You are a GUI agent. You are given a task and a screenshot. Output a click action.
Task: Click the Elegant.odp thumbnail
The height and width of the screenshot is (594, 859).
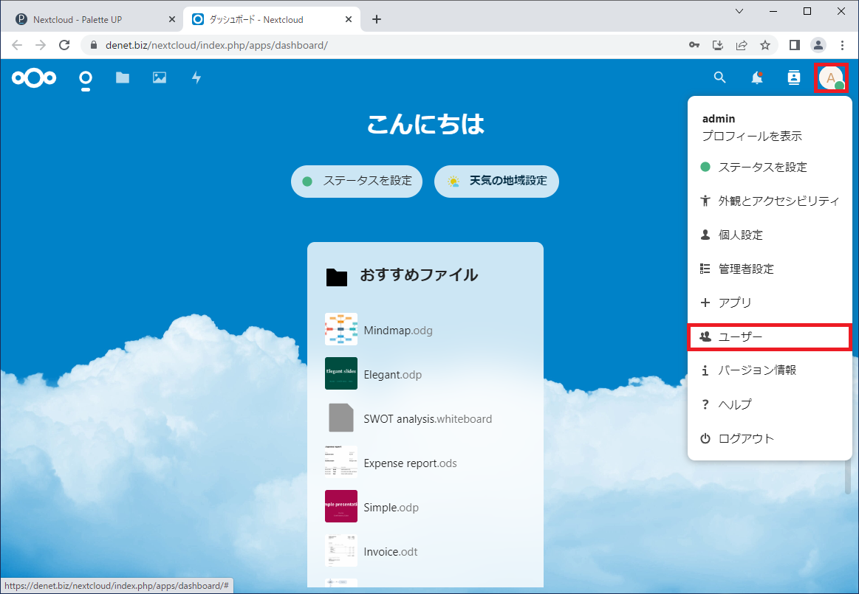pos(340,373)
